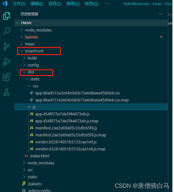Click JS icon of vendor.652814051b5133caa1e9.js

[31, 142]
